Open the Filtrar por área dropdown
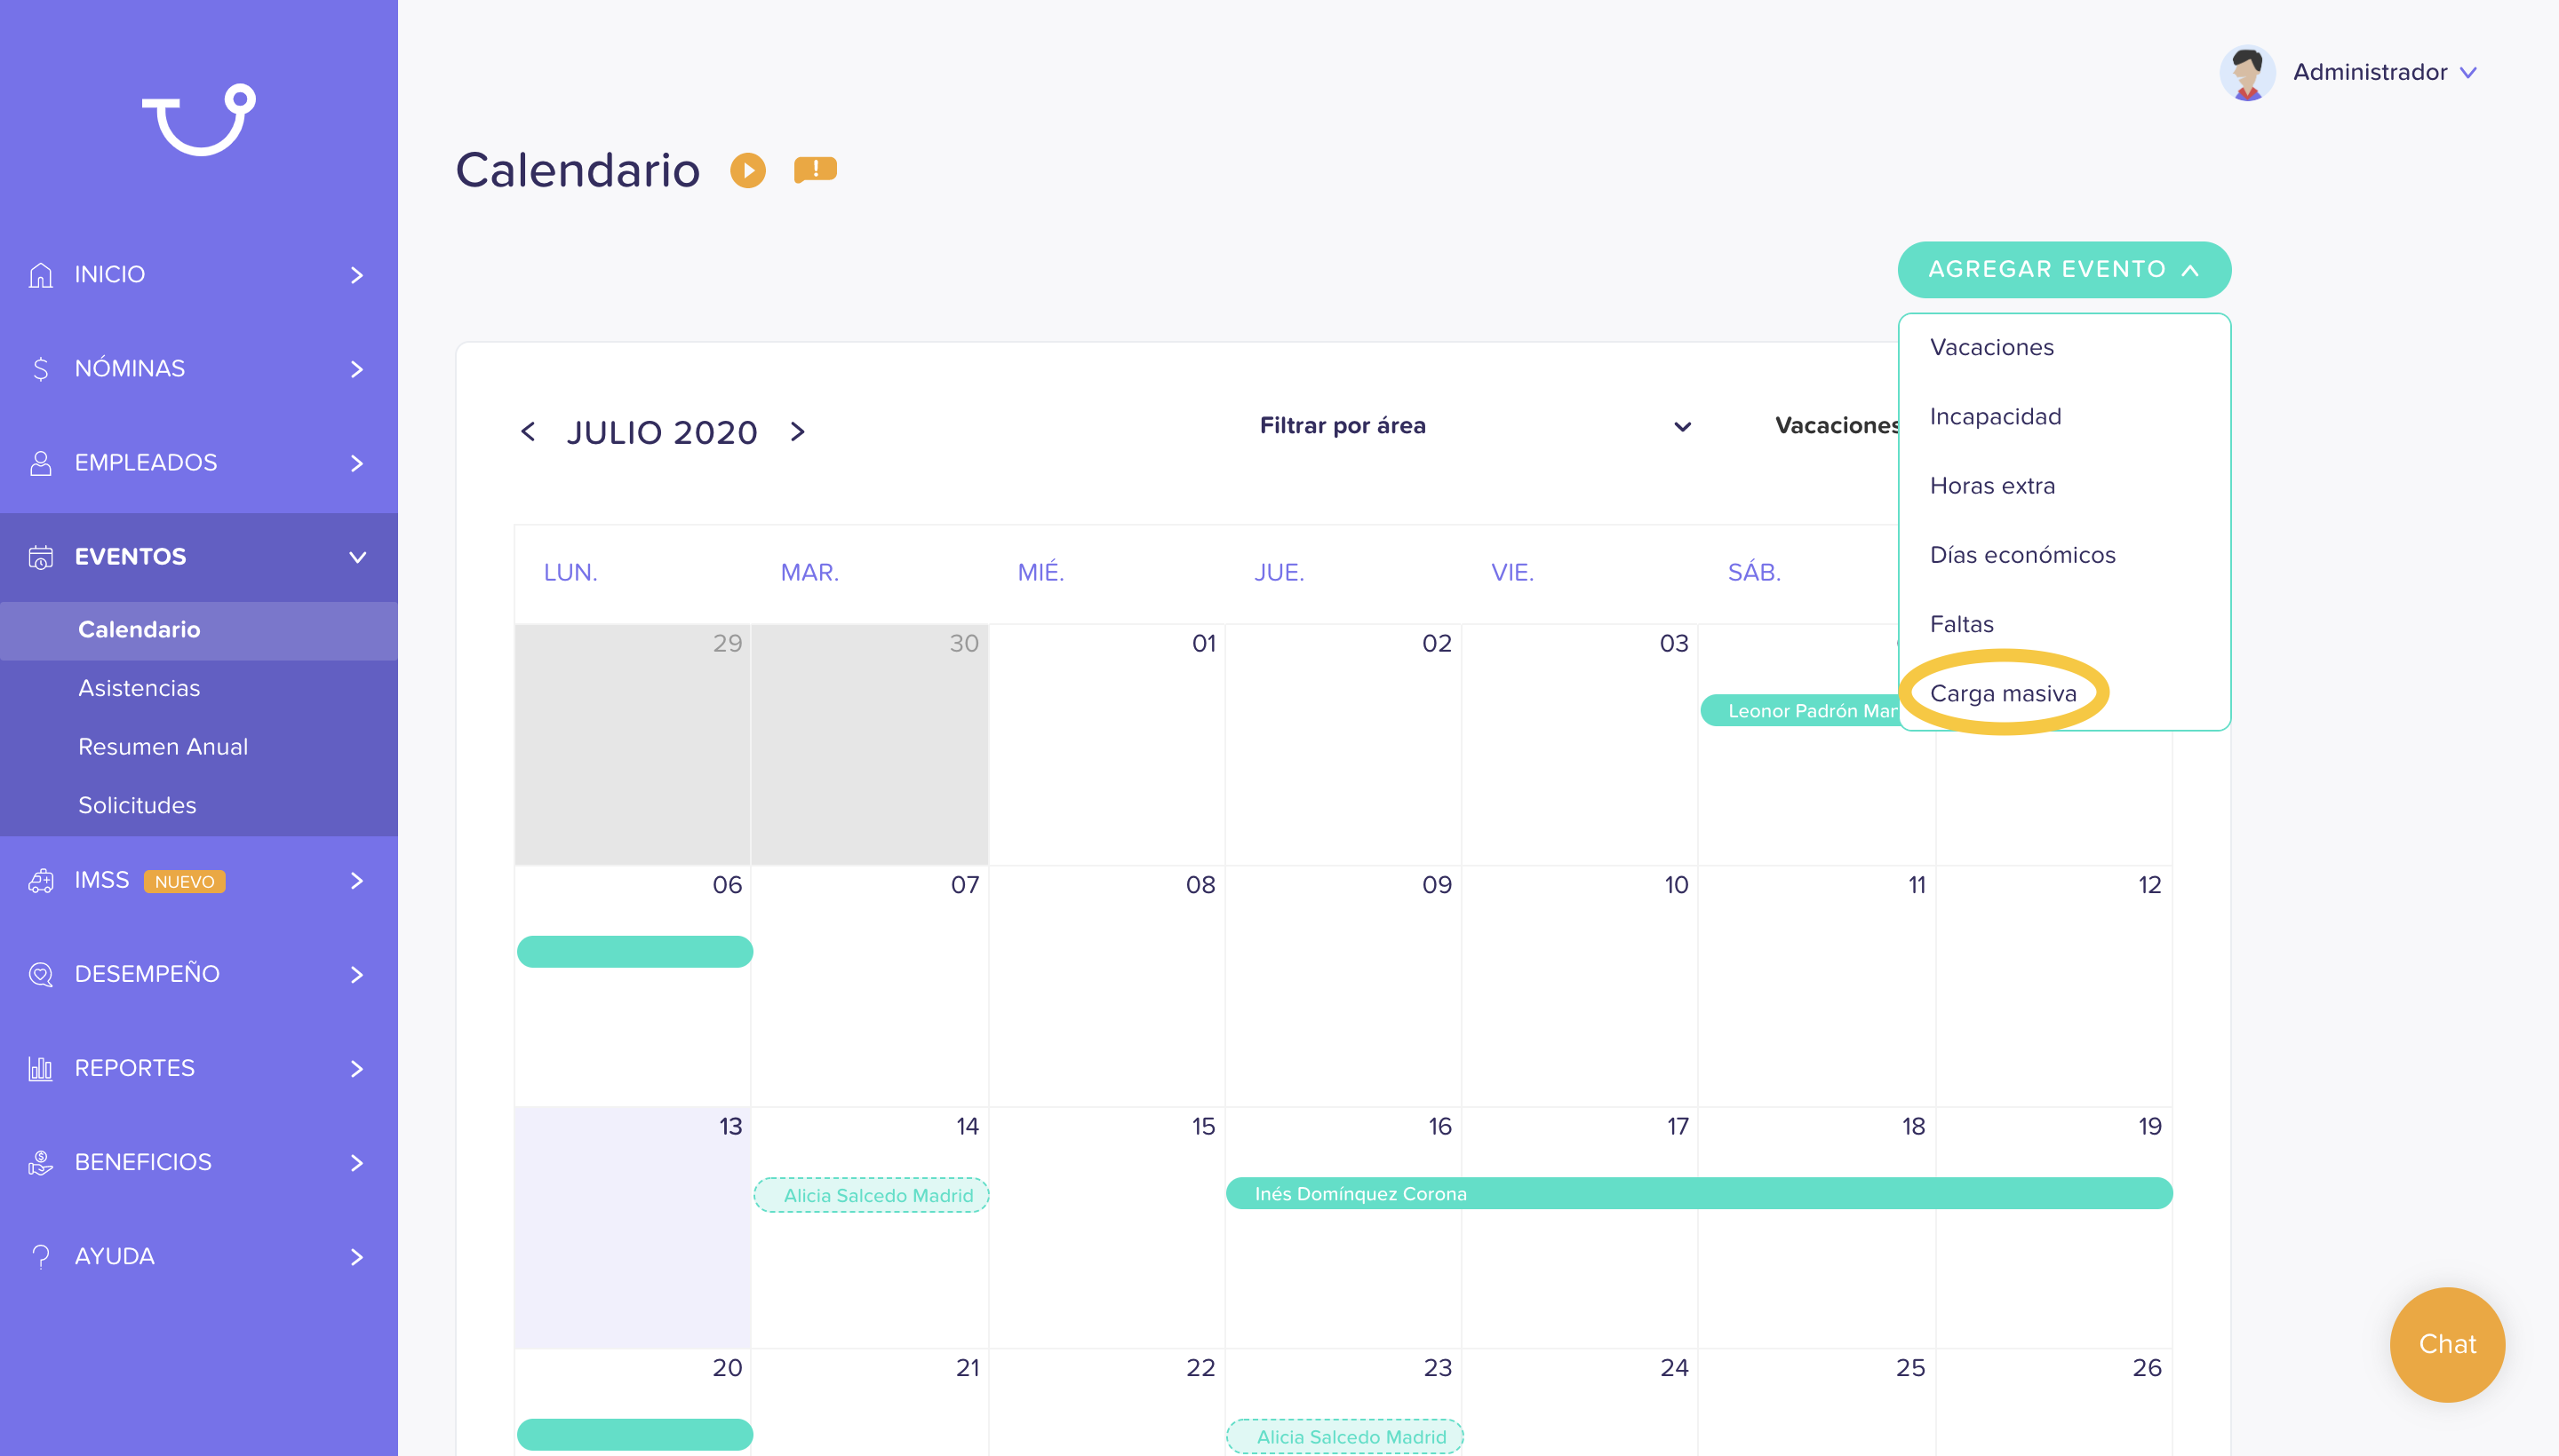The width and height of the screenshot is (2559, 1456). (x=1475, y=426)
